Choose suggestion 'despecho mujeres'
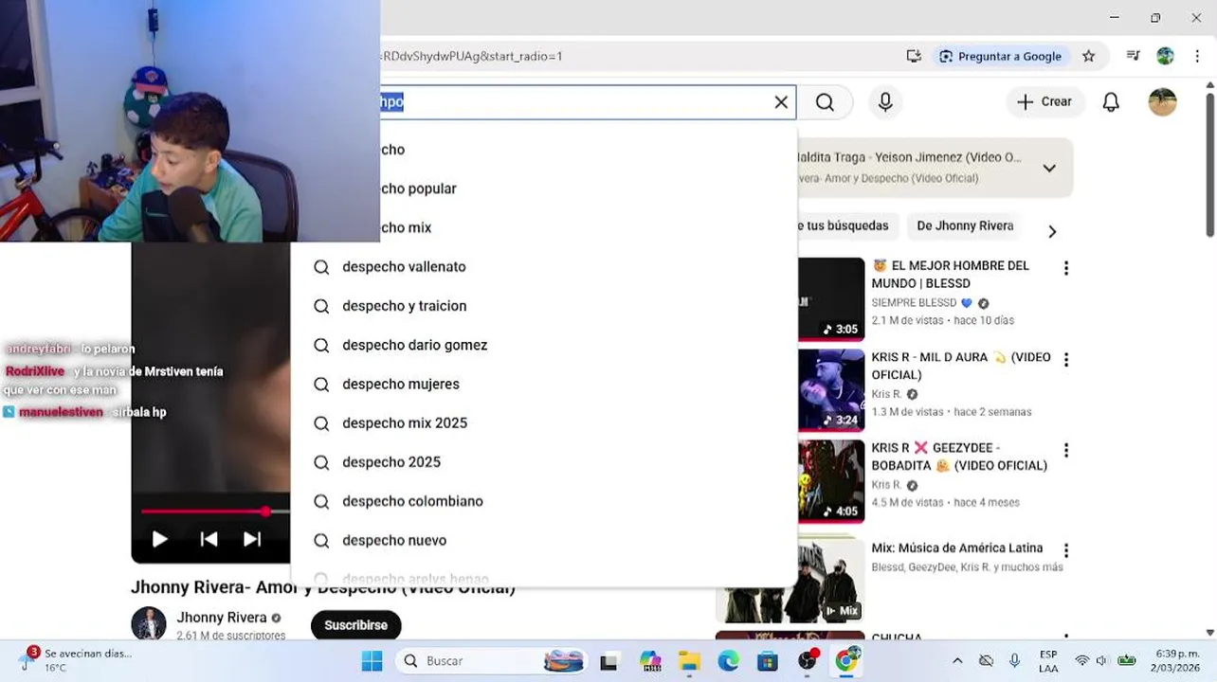 pyautogui.click(x=543, y=384)
